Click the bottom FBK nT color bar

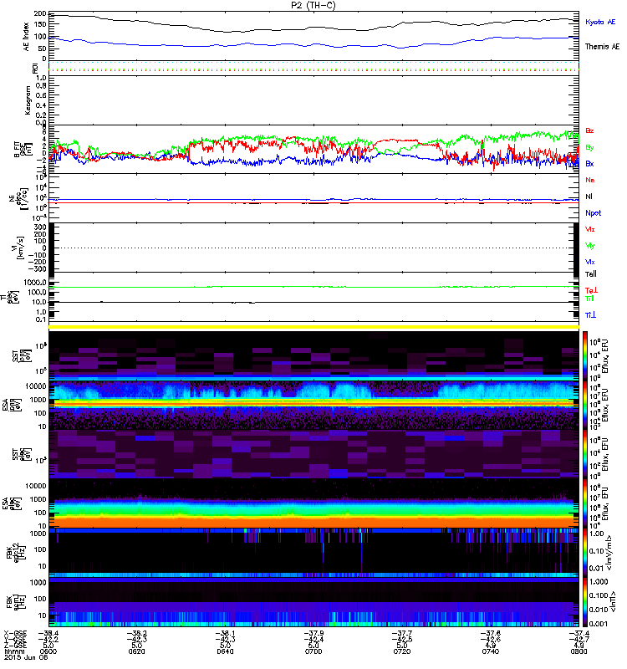coord(585,602)
